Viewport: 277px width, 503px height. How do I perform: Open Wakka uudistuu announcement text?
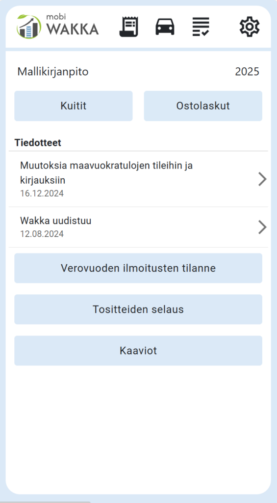tap(56, 221)
